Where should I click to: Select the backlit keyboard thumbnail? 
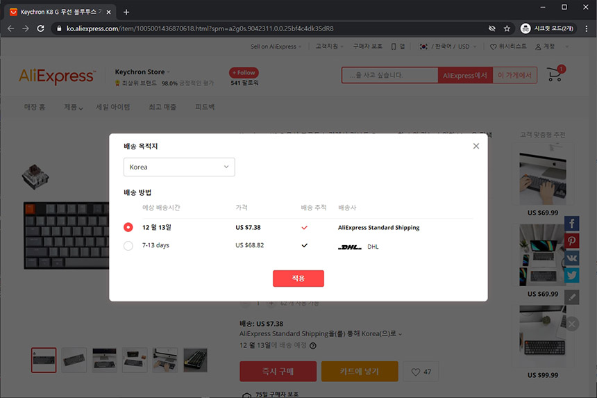coord(195,360)
